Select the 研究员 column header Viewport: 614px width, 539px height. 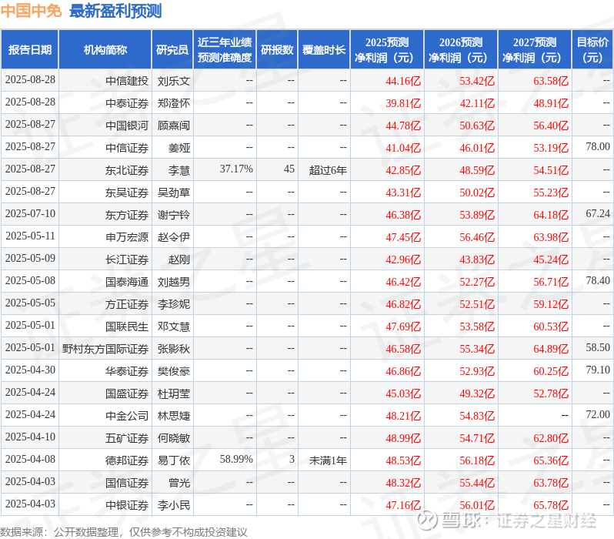[x=172, y=50]
